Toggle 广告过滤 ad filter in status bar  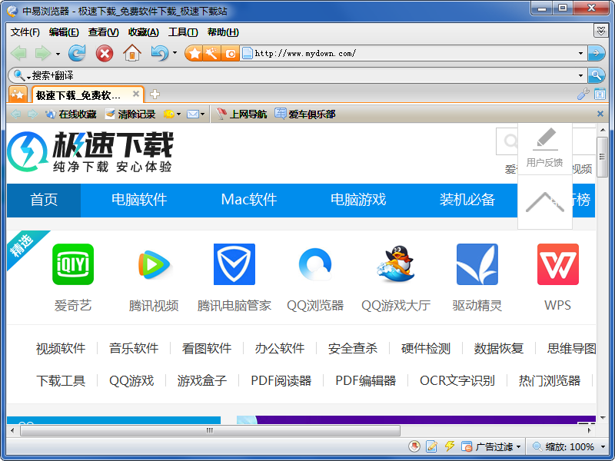(492, 446)
